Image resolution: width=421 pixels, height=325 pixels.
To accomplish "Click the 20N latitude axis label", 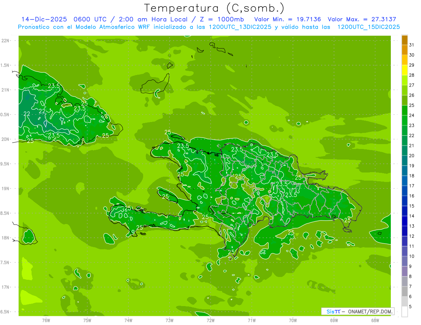I will coord(5,139).
